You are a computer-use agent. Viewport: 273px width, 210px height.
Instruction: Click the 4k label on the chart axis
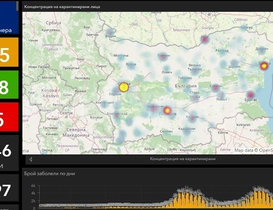pos(33,193)
